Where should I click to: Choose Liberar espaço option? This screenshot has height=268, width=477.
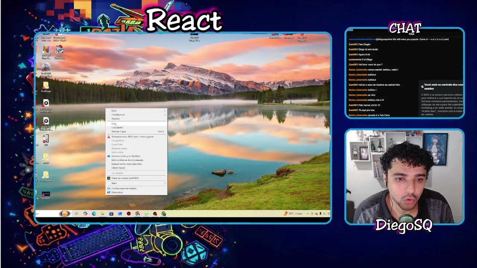click(x=136, y=168)
